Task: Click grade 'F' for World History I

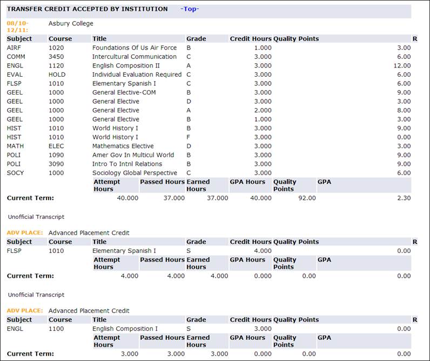Action: (x=188, y=137)
